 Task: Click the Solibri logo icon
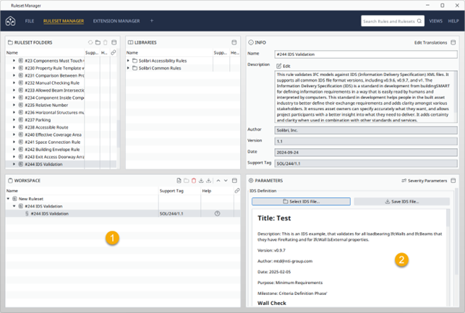coord(10,21)
